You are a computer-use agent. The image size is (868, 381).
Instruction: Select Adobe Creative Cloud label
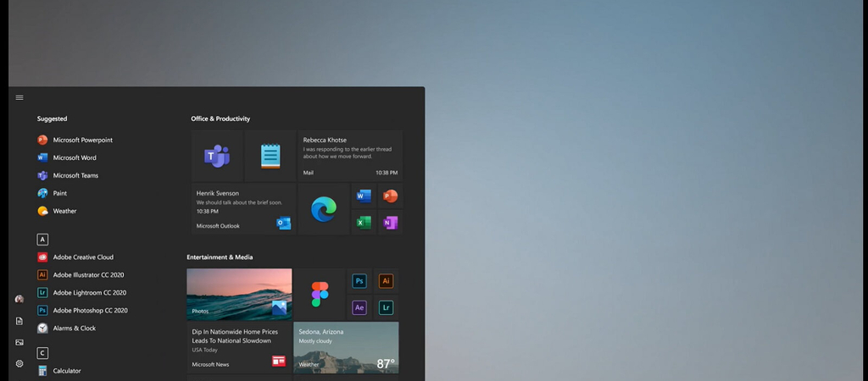click(x=83, y=257)
